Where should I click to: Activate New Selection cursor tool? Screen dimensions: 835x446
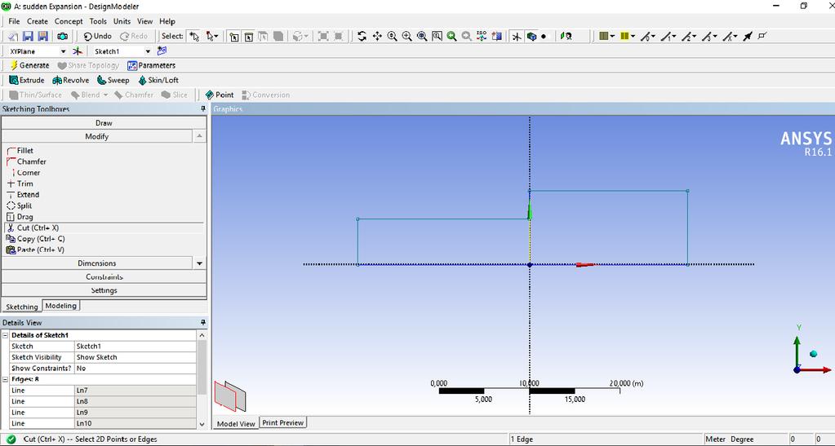194,36
